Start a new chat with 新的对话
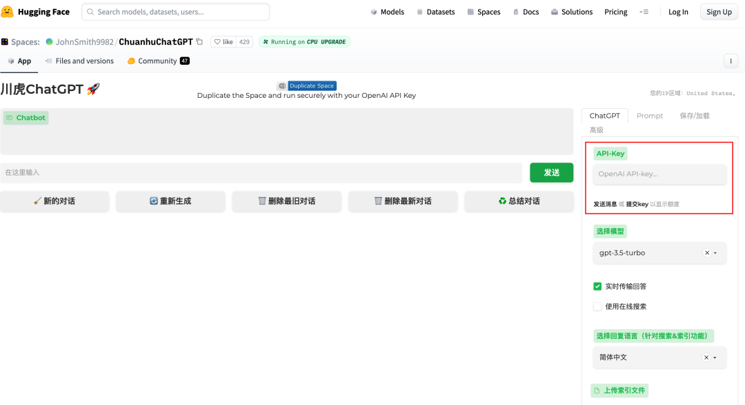Viewport: 745px width, 405px height. [54, 201]
